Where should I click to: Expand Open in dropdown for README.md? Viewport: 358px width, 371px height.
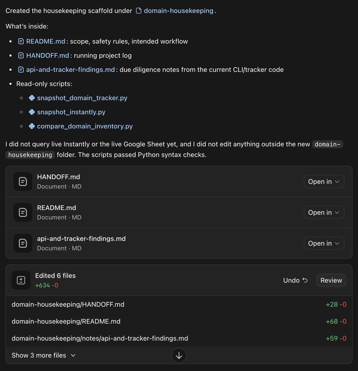(x=324, y=212)
